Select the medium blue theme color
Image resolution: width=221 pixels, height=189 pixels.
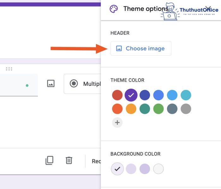point(158,95)
